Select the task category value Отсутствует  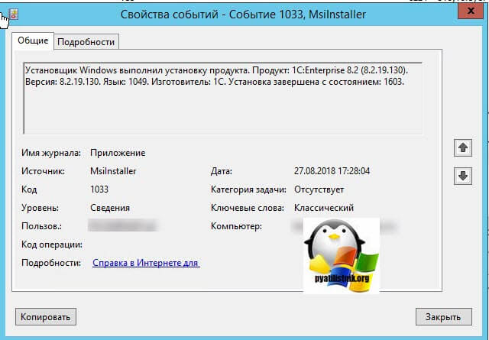(x=319, y=189)
